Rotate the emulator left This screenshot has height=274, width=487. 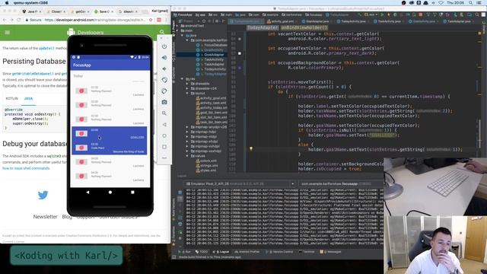pos(164,80)
